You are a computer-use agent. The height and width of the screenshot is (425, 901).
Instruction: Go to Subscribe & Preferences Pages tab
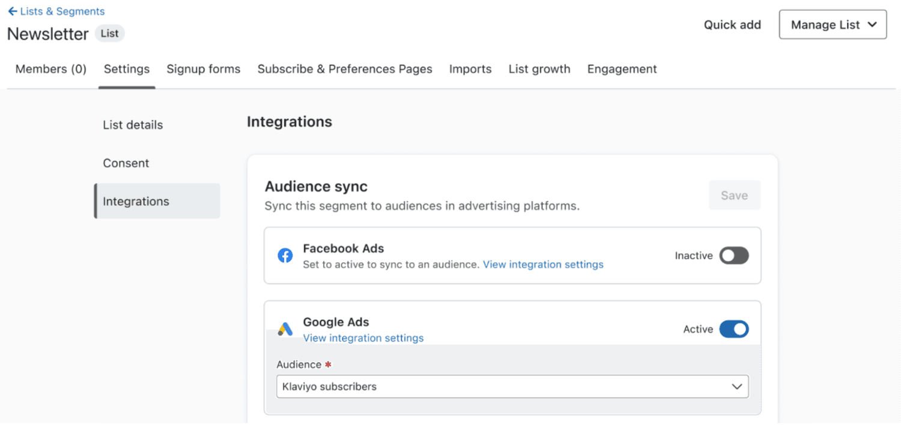pyautogui.click(x=345, y=69)
